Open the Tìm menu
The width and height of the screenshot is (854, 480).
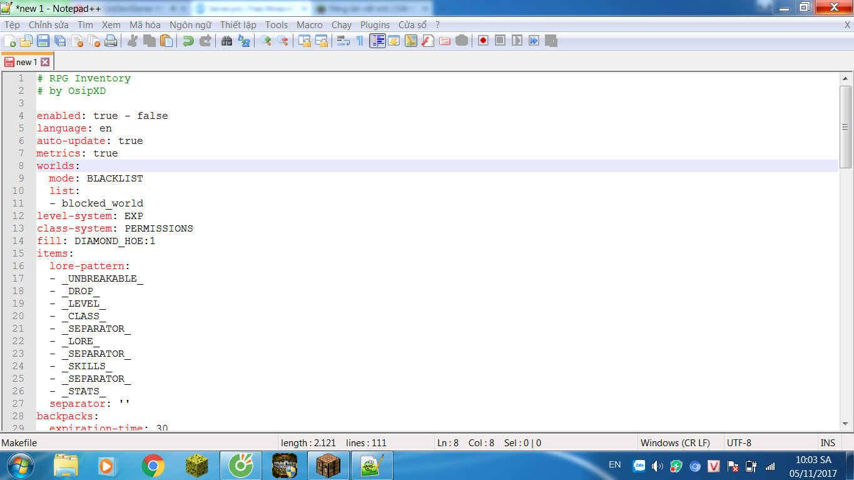[x=85, y=25]
